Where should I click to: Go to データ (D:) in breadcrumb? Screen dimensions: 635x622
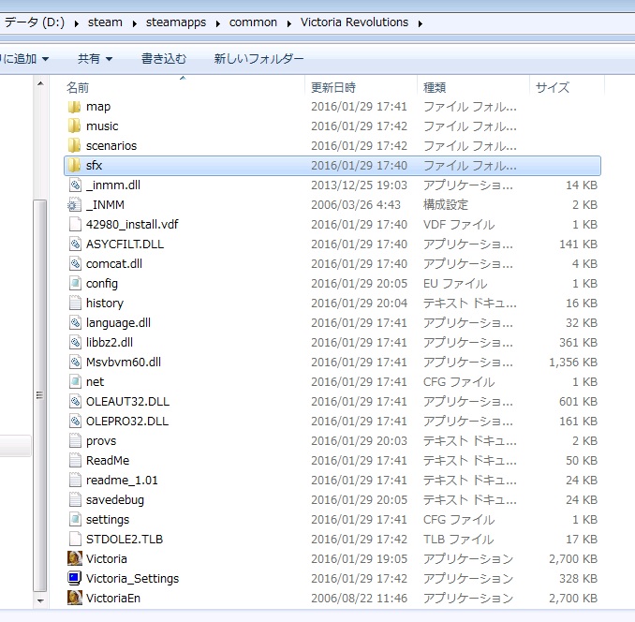pos(35,22)
